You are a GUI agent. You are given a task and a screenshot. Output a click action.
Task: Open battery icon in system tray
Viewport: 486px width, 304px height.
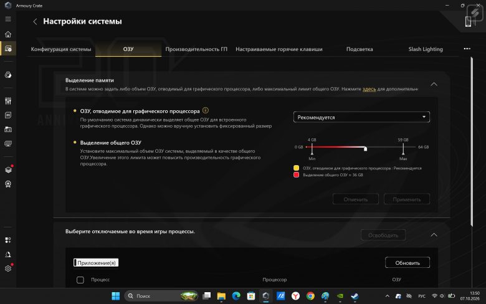pos(452,296)
